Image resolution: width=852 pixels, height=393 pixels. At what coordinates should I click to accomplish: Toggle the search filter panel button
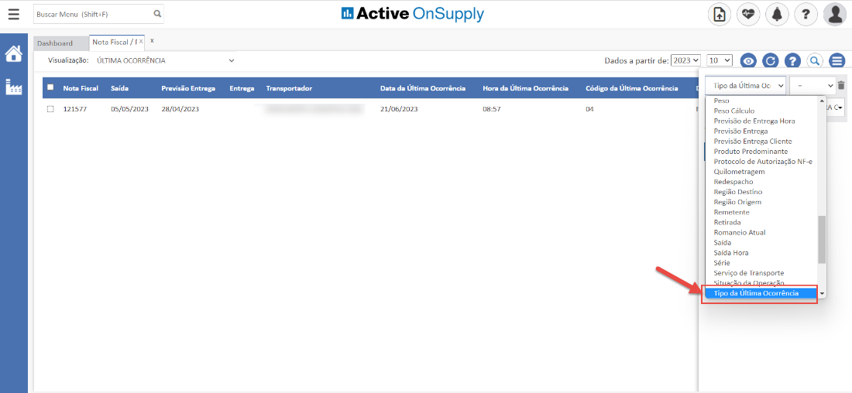click(x=815, y=61)
